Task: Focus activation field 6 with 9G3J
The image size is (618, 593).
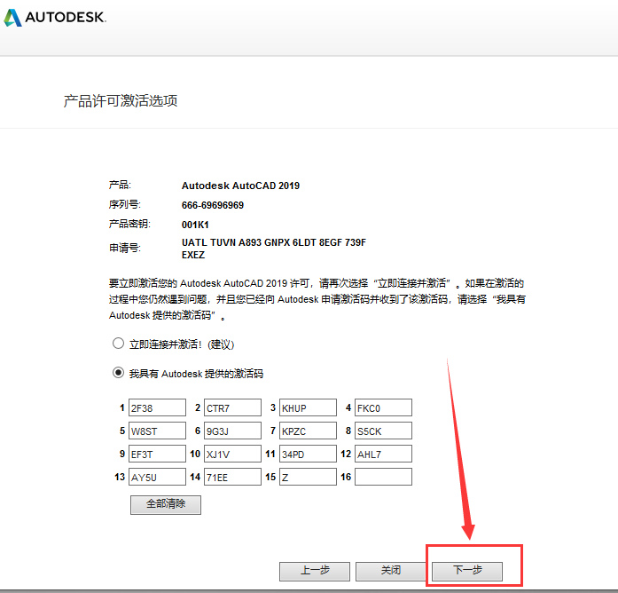Action: pos(231,431)
